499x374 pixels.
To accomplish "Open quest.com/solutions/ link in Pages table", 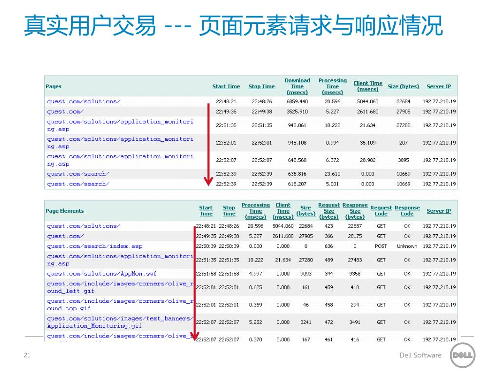I will point(84,101).
